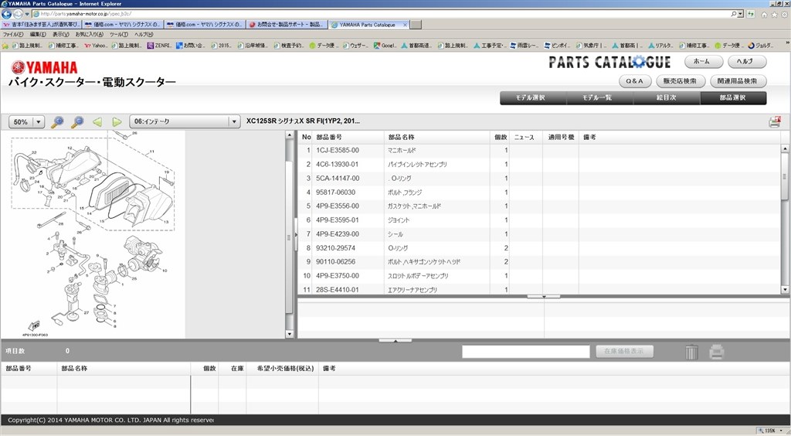Select part row 4C6-13930-01

tap(539, 165)
